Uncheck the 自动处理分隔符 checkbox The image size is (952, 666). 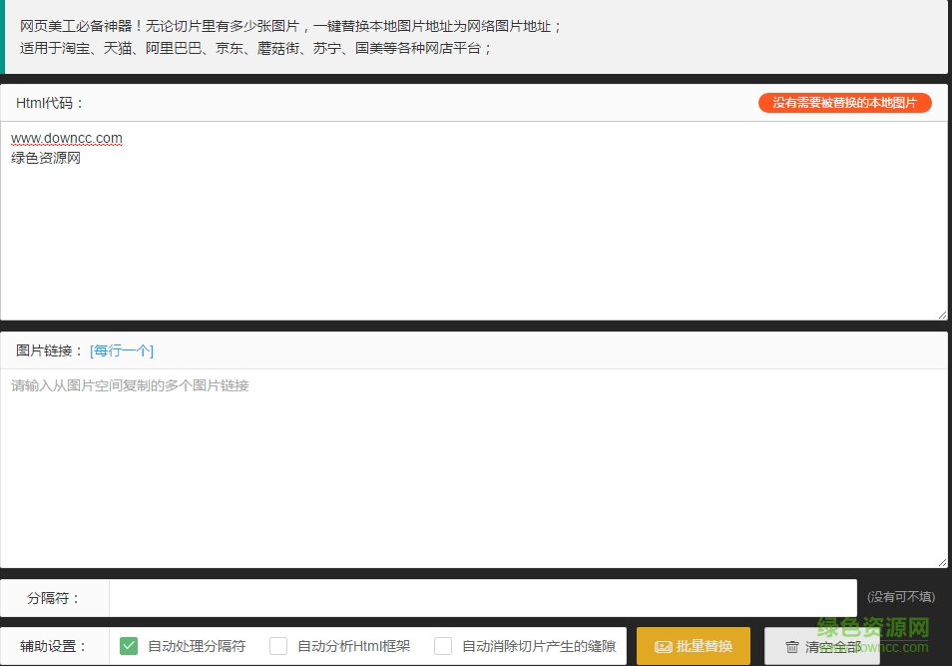point(129,646)
